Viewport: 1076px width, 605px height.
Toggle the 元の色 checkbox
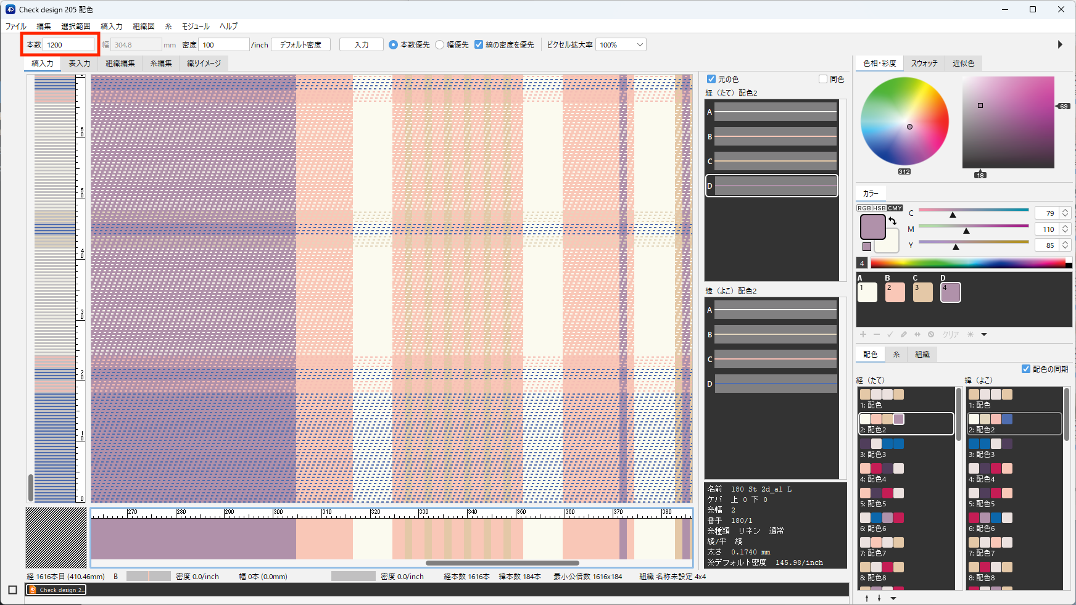(x=711, y=79)
